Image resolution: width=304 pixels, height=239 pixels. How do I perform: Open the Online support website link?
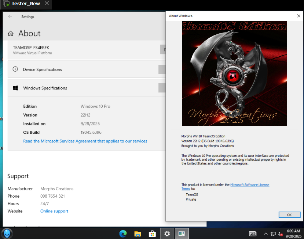(x=54, y=211)
